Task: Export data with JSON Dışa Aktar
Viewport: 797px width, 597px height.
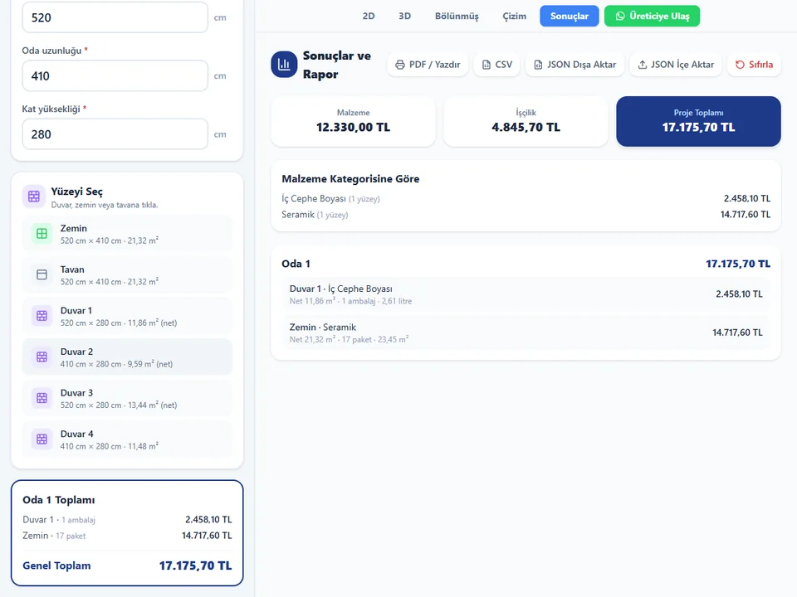Action: coord(575,65)
